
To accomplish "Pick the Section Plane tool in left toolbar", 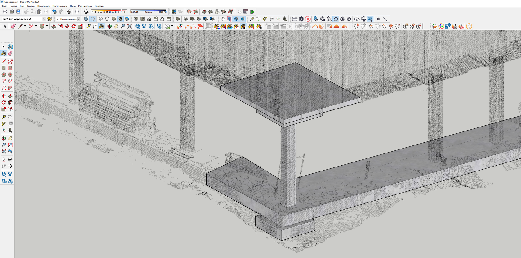I will point(10,166).
